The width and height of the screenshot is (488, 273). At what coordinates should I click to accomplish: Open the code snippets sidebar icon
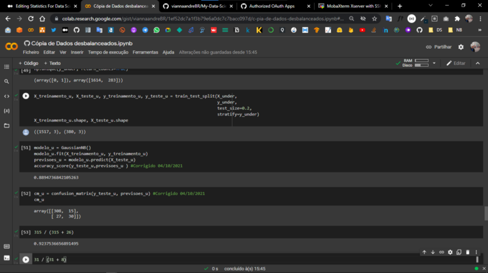coord(7,97)
